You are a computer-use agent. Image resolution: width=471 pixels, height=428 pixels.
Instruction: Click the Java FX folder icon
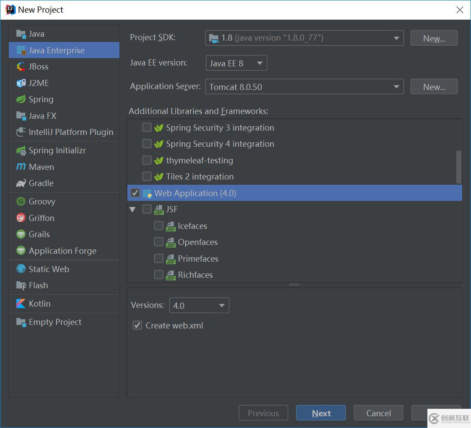coord(21,116)
